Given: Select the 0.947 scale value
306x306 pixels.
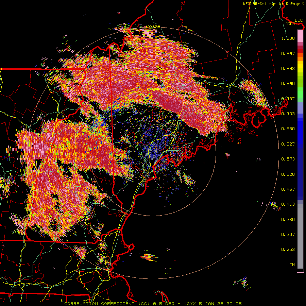Looking at the screenshot, I should [x=288, y=53].
